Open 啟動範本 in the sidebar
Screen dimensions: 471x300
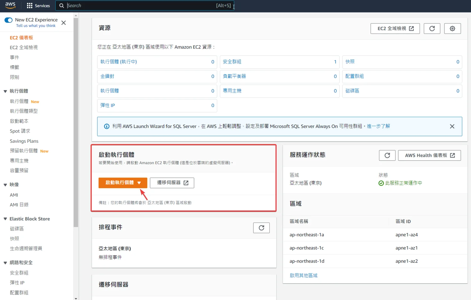point(19,121)
